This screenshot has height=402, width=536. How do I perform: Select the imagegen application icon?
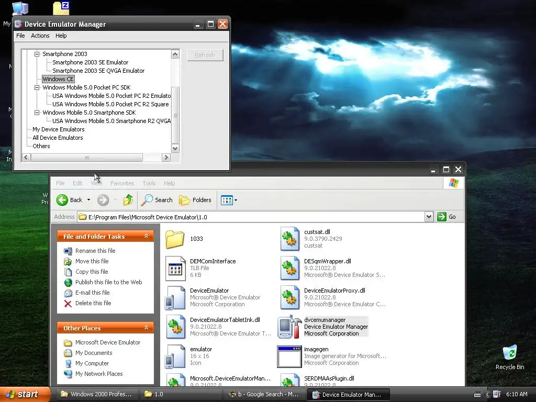point(289,356)
